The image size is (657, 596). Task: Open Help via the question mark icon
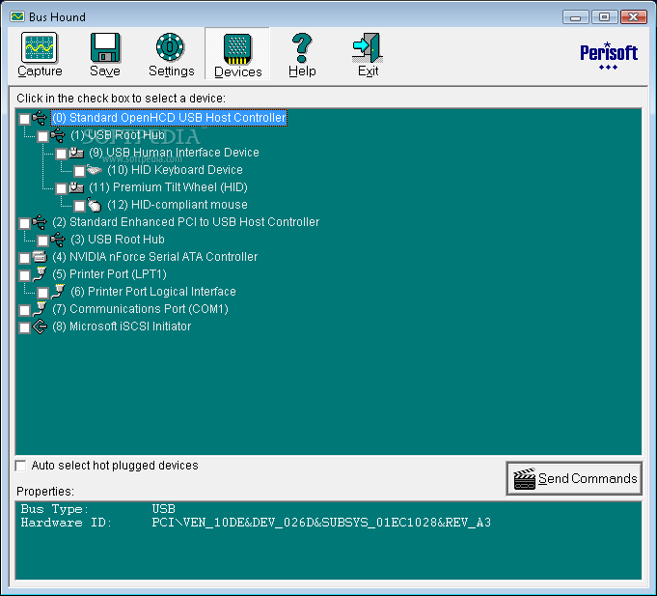click(302, 47)
